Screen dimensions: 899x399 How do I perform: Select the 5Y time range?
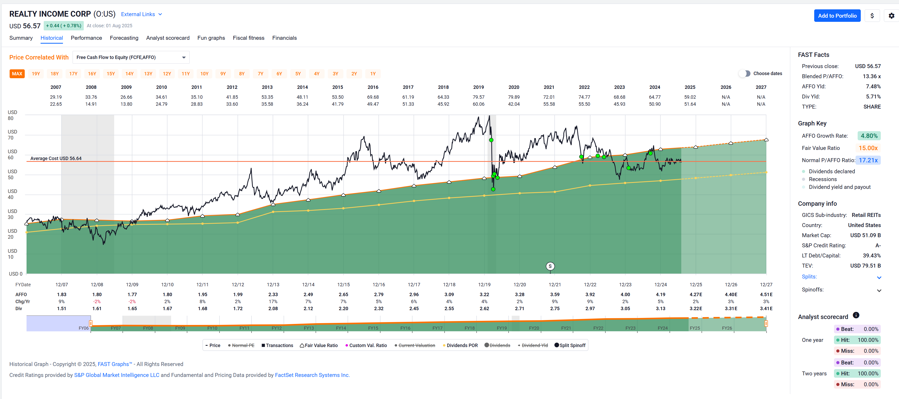pos(298,74)
